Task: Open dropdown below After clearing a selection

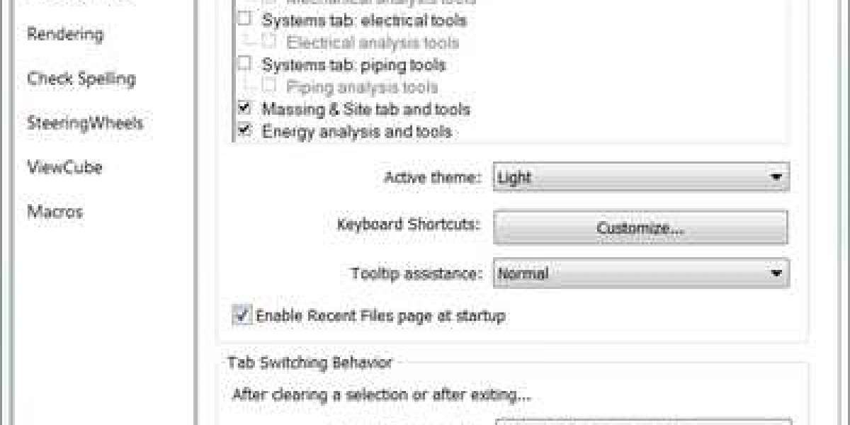Action: tap(642, 421)
